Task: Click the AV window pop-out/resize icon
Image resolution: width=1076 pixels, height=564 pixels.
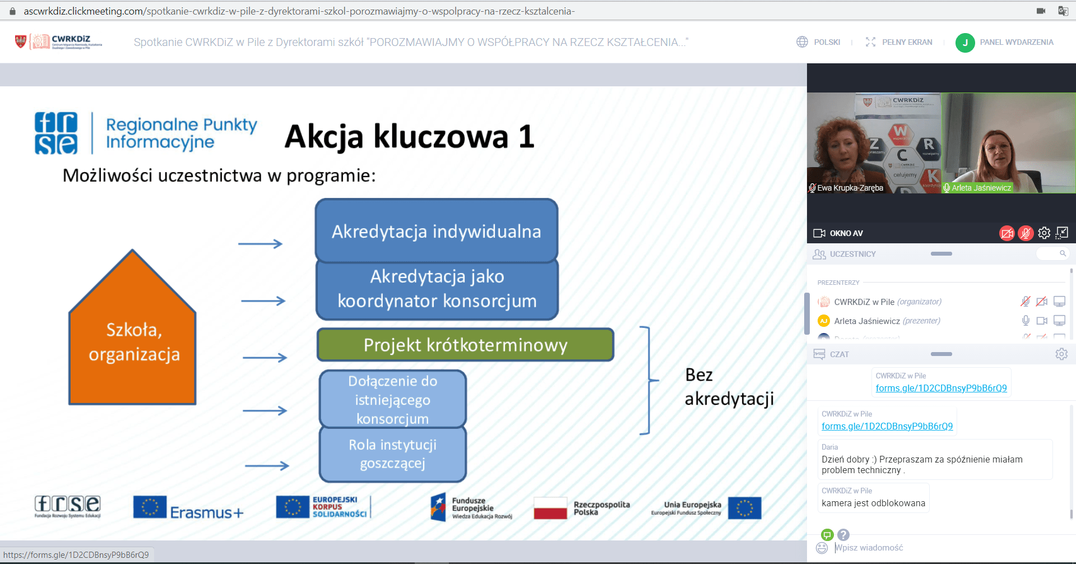Action: point(1062,233)
